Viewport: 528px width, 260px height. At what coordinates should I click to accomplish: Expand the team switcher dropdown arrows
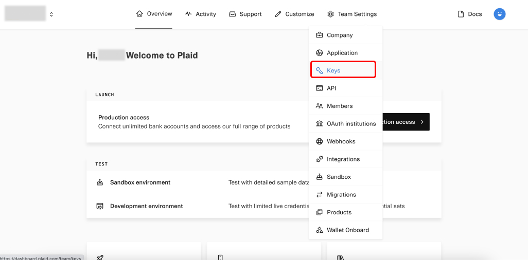51,14
